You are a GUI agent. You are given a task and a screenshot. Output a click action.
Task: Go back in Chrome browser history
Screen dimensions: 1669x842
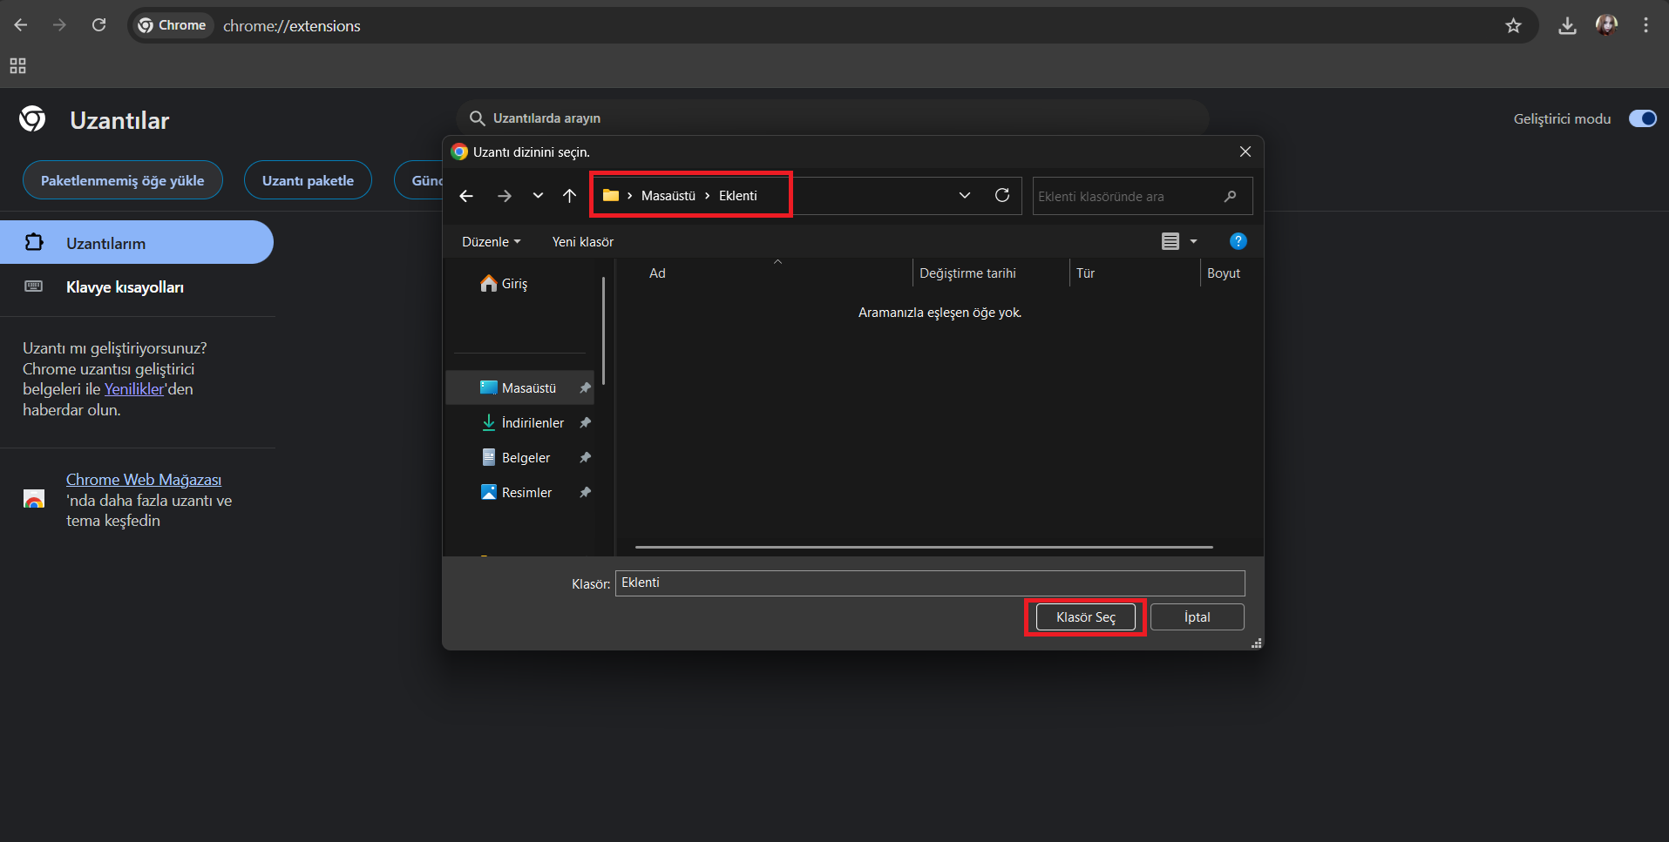pyautogui.click(x=21, y=25)
